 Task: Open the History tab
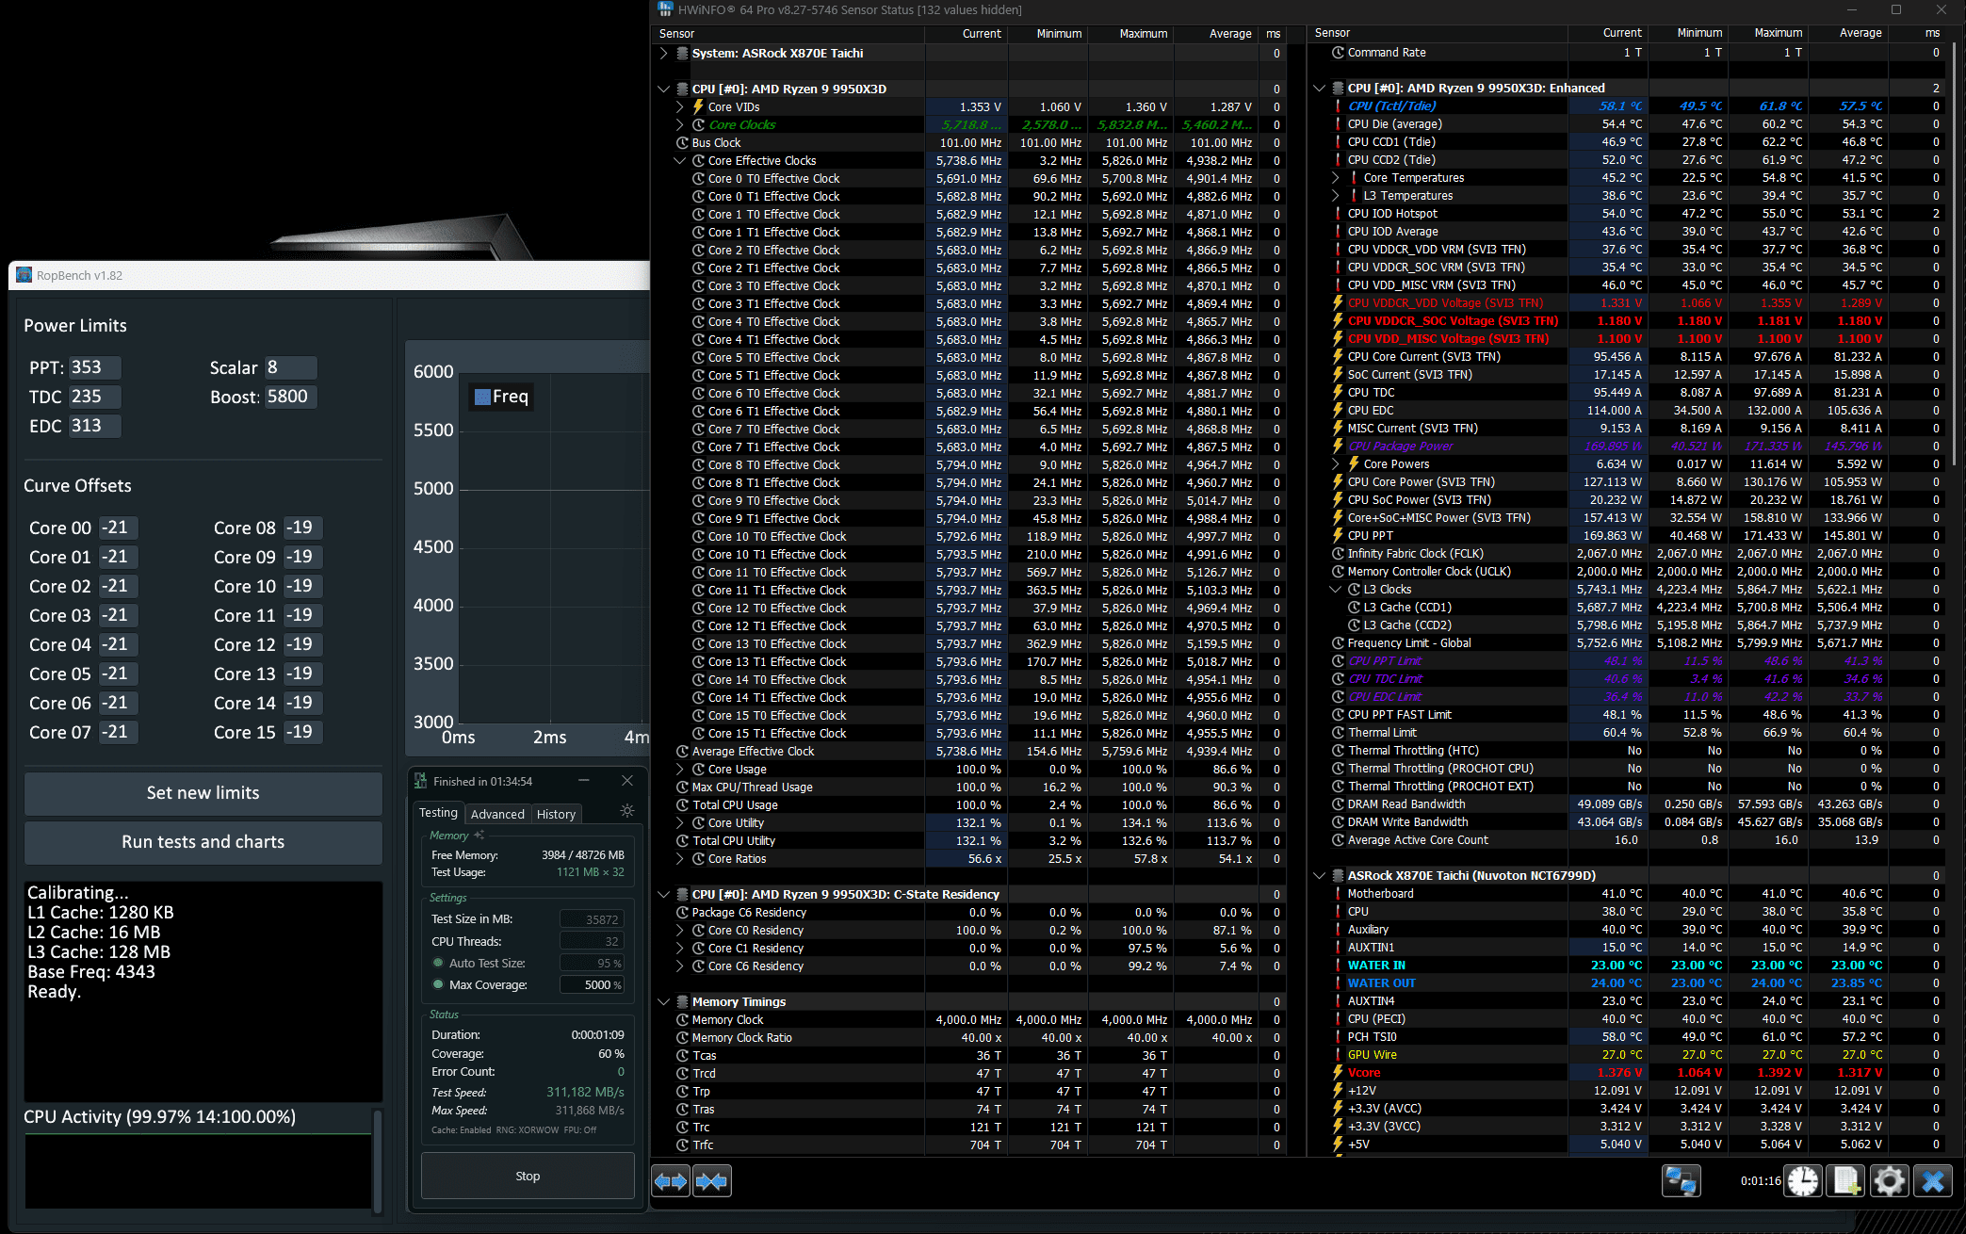coord(556,814)
